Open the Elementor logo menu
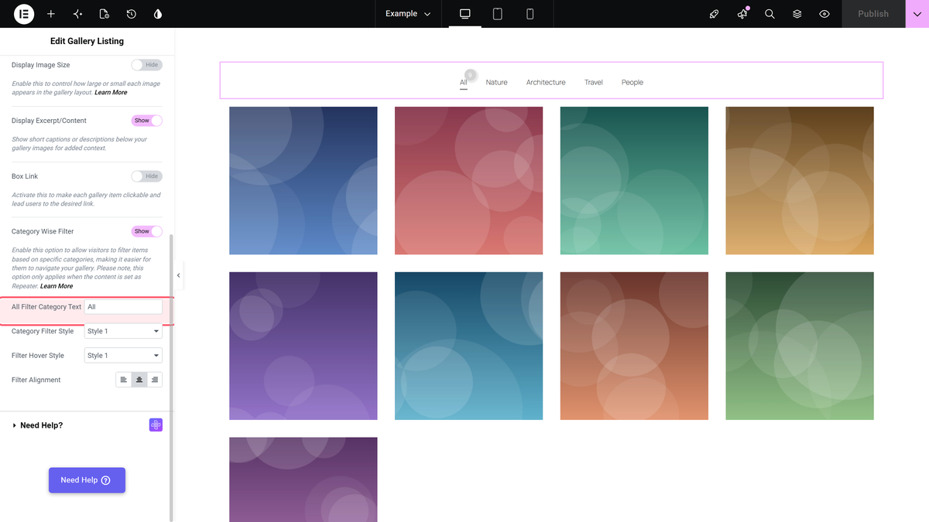Image resolution: width=929 pixels, height=522 pixels. point(24,14)
